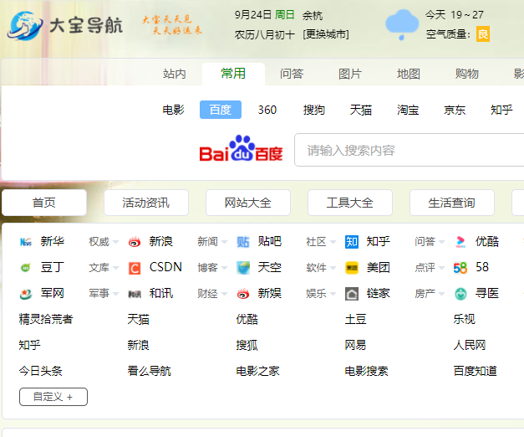Select the 360 search engine
This screenshot has width=524, height=437.
pyautogui.click(x=267, y=110)
